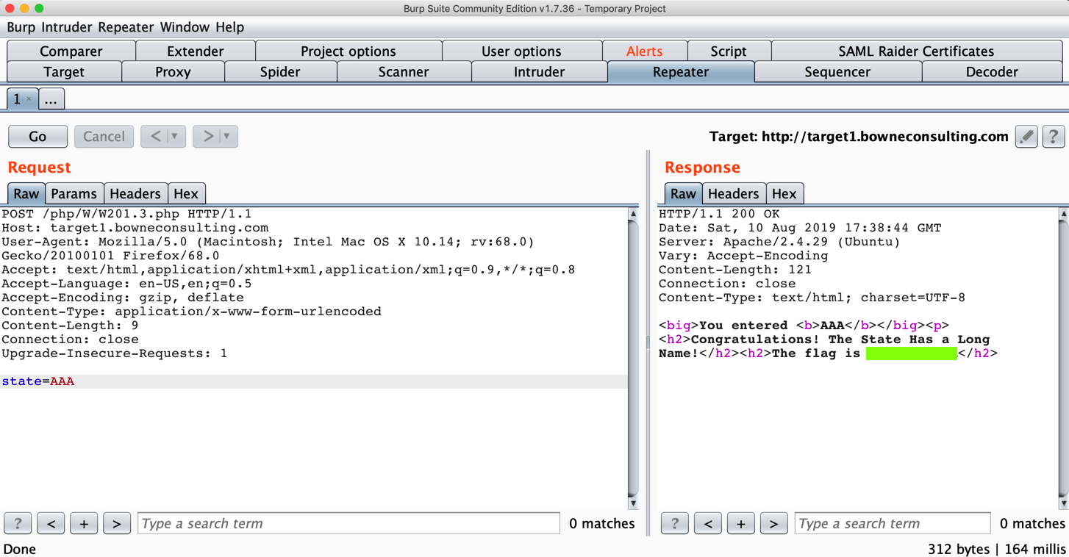Click the green highlighted flag in response
The image size is (1069, 557).
[911, 353]
